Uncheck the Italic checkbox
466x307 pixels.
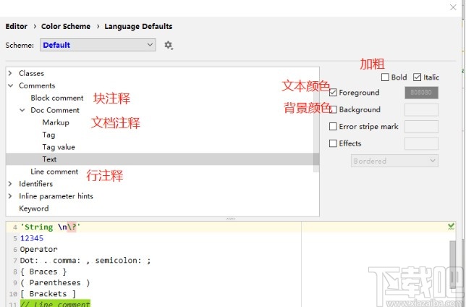point(417,77)
